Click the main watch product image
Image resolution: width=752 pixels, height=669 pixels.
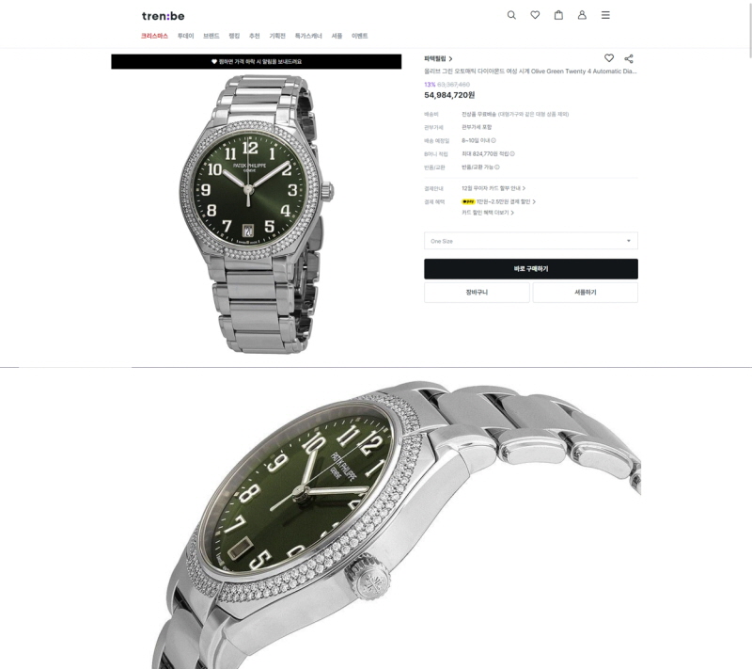coord(257,214)
